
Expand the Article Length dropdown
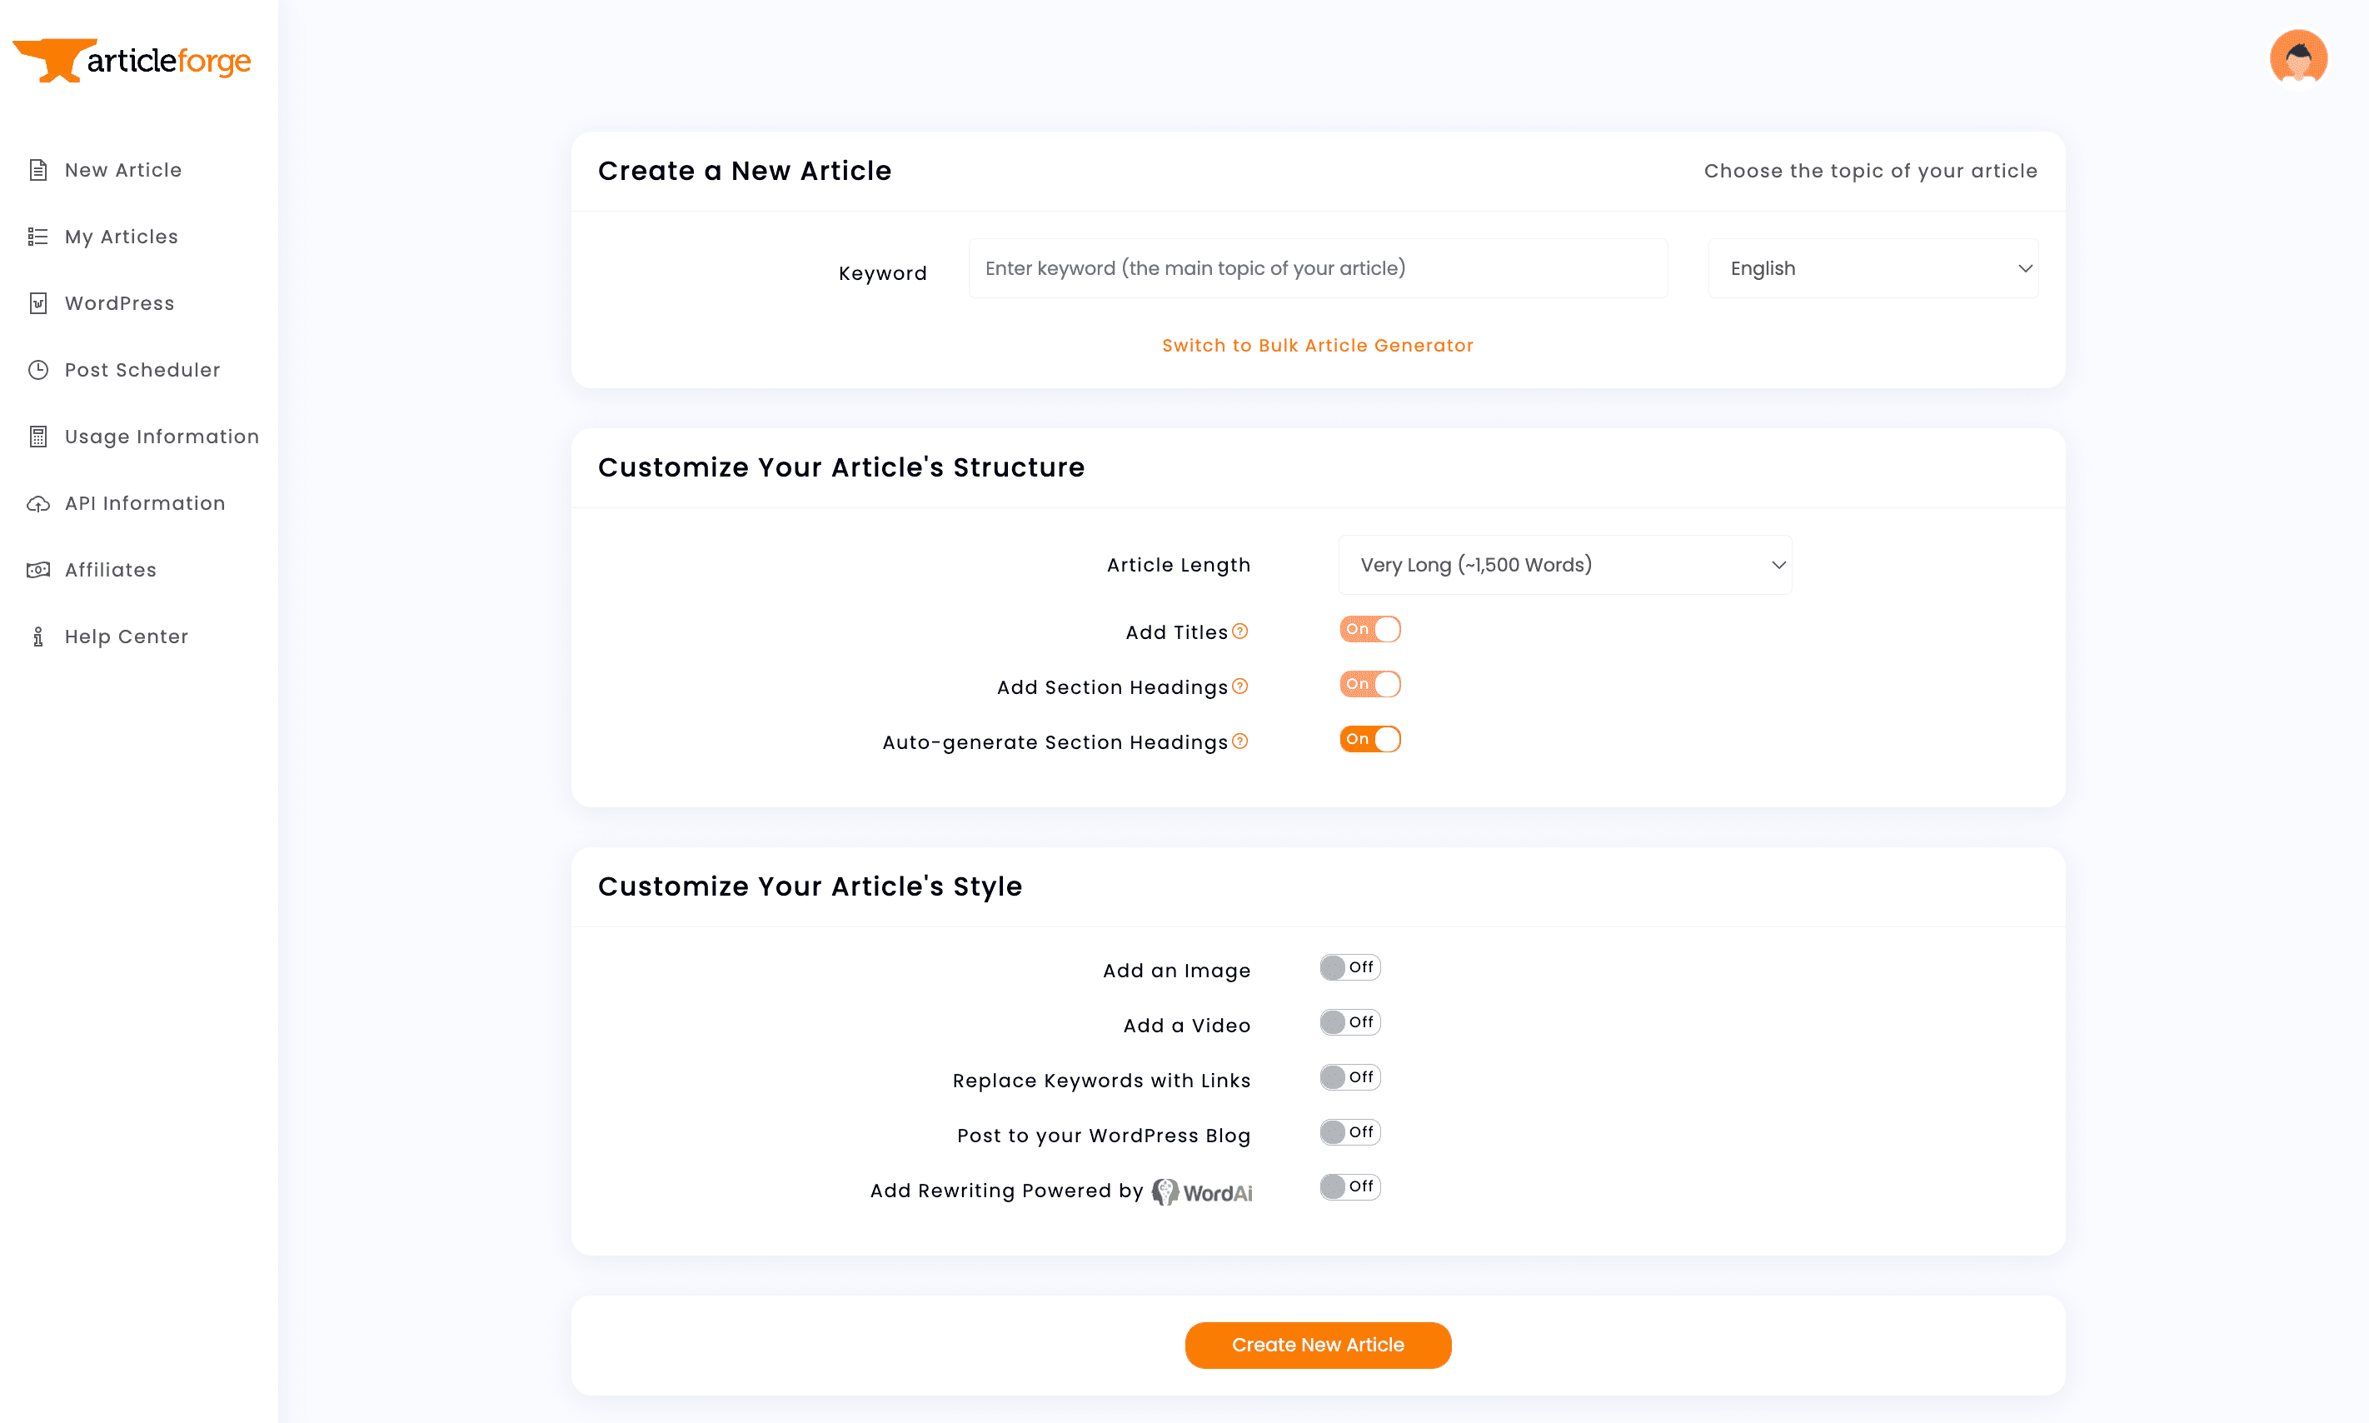1564,565
